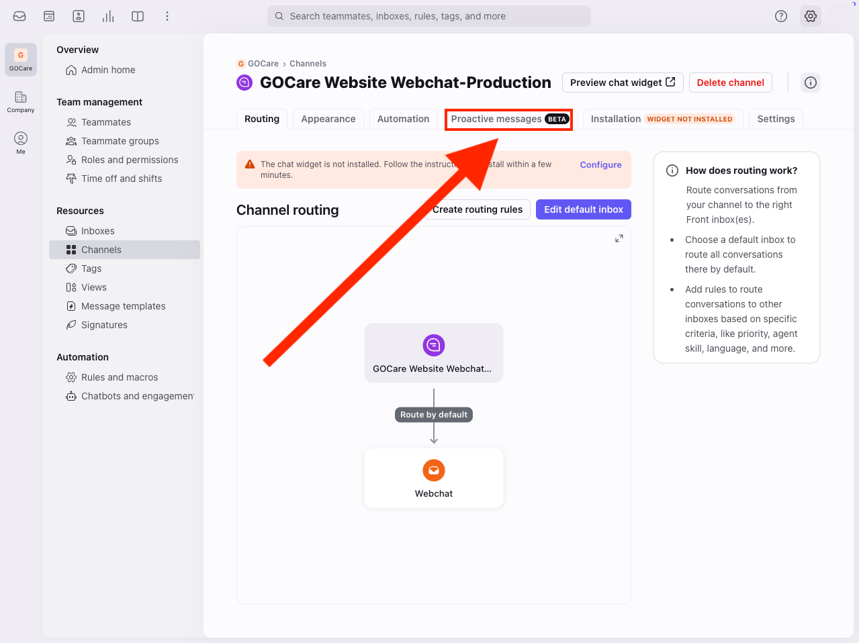Click Edit default inbox button
Screen dimensions: 859x643
coord(584,209)
